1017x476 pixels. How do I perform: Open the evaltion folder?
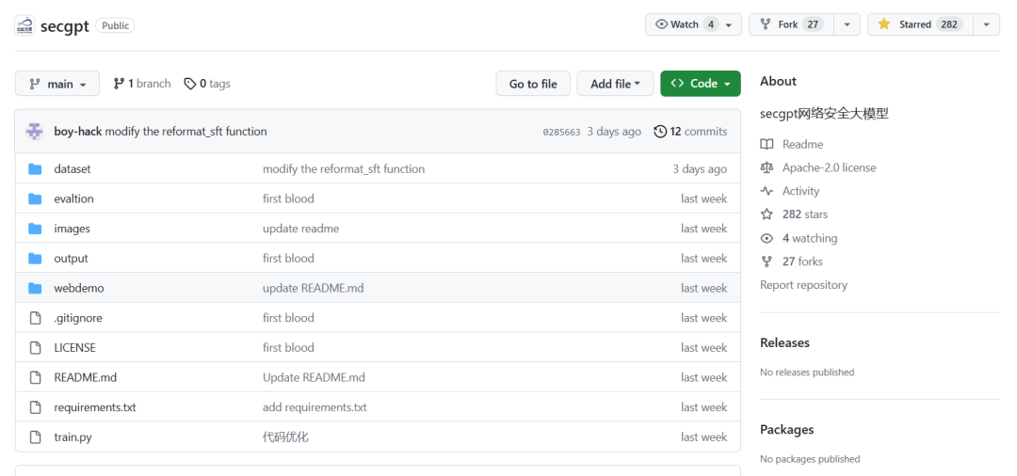[x=74, y=198]
